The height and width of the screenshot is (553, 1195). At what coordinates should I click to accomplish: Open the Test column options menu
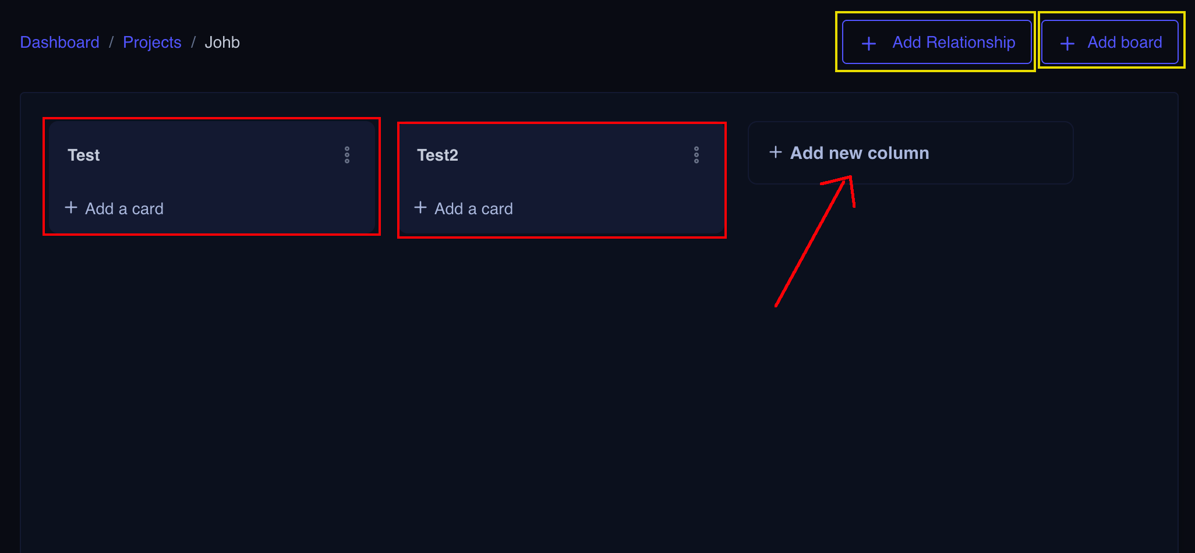click(x=347, y=155)
